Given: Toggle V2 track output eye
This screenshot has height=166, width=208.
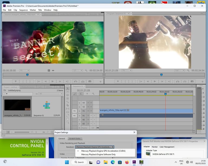Looking at the screenshot, I should pyautogui.click(x=91, y=107).
